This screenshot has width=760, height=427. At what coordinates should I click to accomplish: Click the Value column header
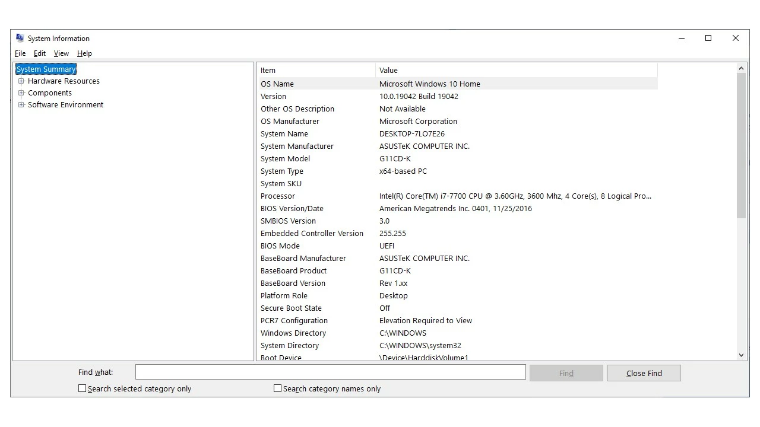[517, 70]
